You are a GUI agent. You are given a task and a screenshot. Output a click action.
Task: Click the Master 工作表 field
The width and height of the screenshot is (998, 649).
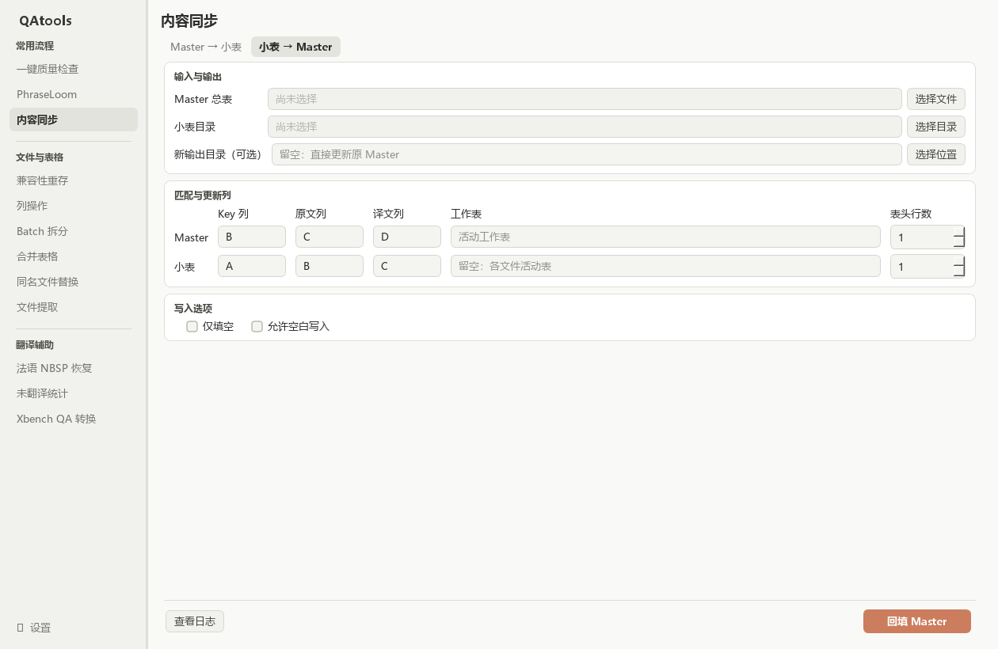tap(665, 237)
